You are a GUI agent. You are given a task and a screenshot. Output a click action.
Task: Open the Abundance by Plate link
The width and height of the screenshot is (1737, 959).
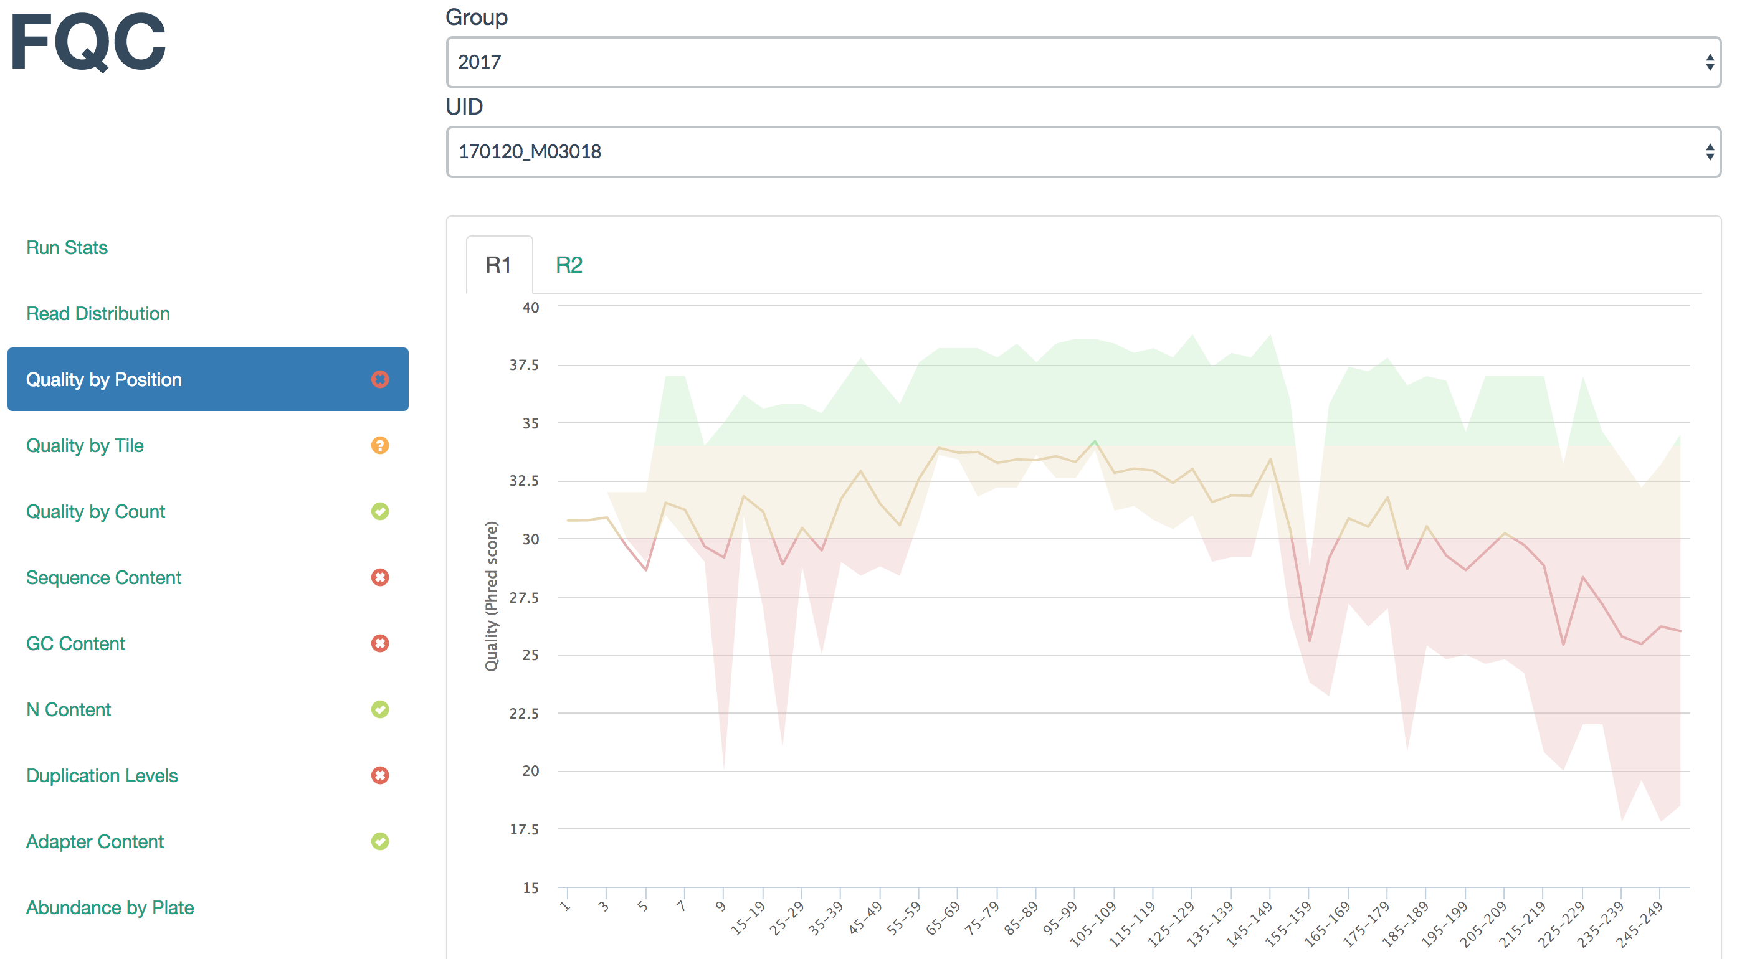point(110,908)
